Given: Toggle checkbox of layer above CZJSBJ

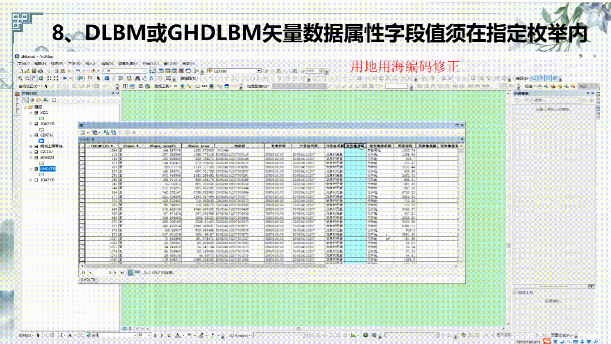Looking at the screenshot, I should point(36,147).
